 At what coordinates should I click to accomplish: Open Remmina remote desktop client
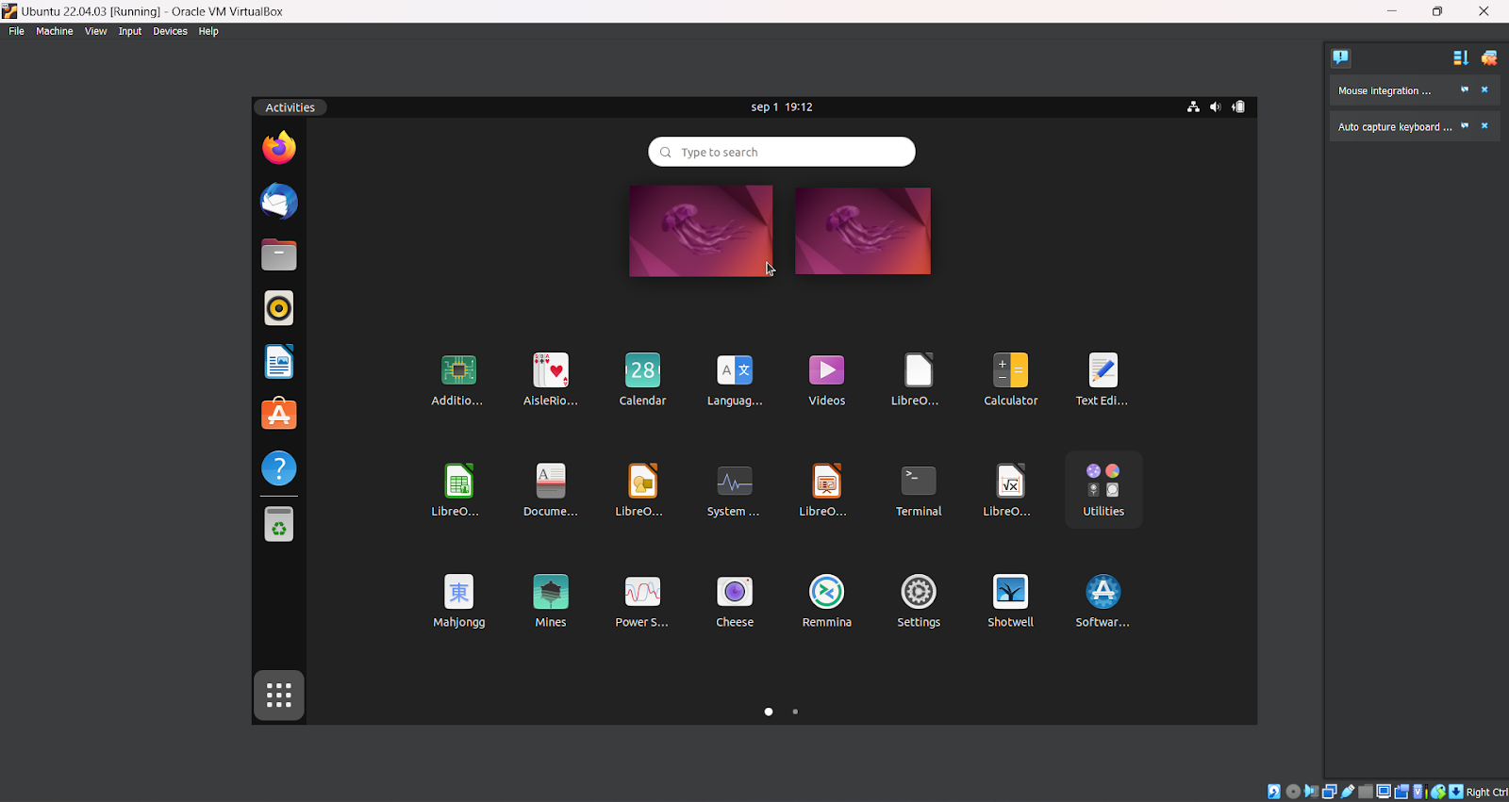coord(827,600)
